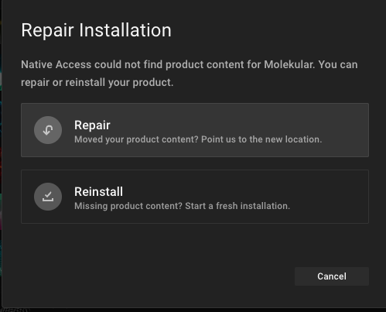Viewport: 386px width, 312px height.
Task: Click "Native Access" in the message text
Action: pos(56,64)
